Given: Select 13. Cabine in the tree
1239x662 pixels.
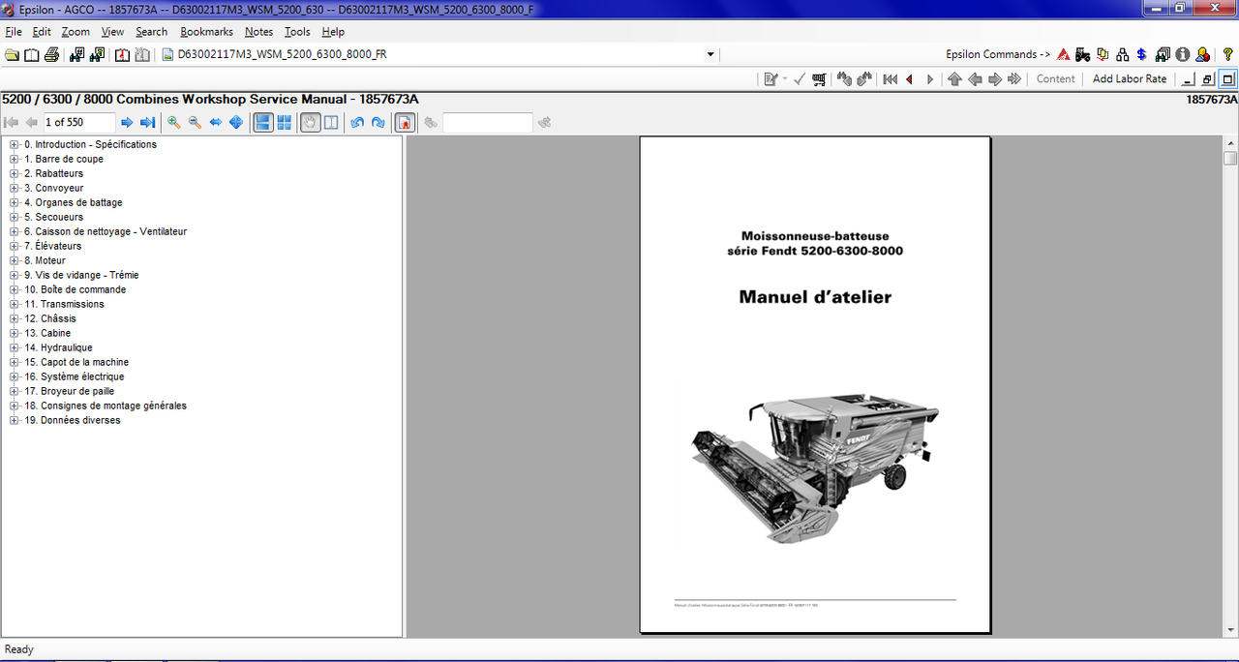Looking at the screenshot, I should (x=47, y=334).
